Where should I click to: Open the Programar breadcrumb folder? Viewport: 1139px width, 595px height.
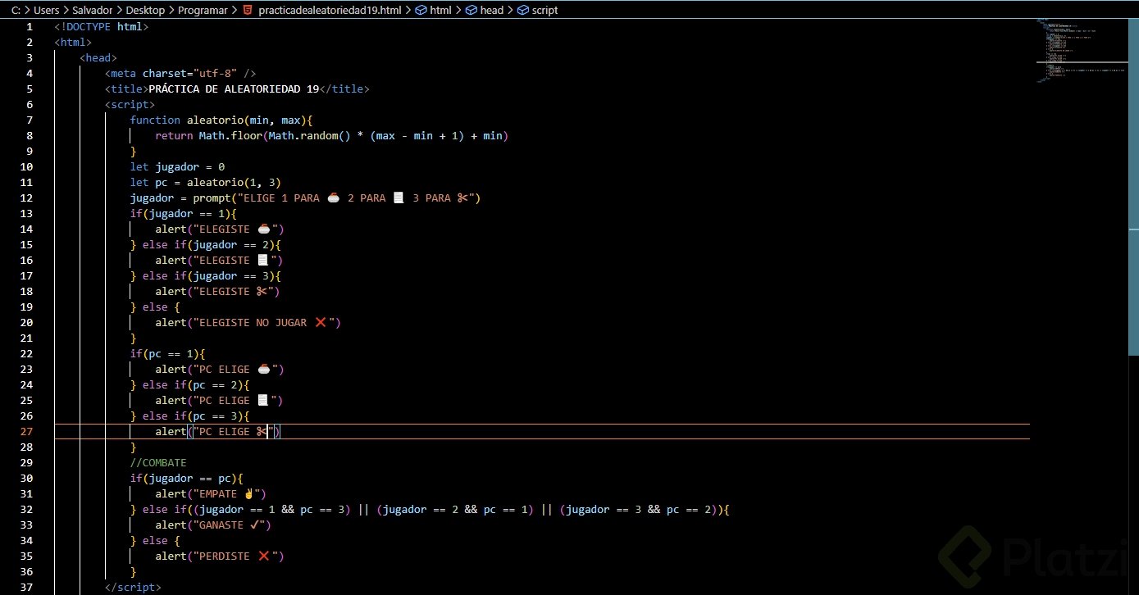[203, 11]
